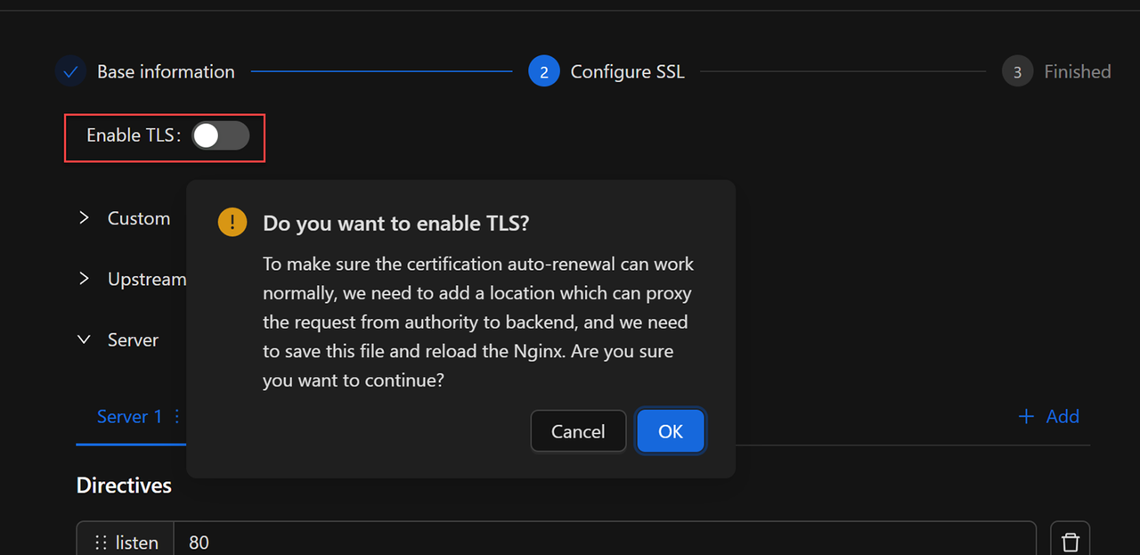This screenshot has width=1140, height=555.
Task: Click the checkmark icon on Base information step
Action: (x=70, y=71)
